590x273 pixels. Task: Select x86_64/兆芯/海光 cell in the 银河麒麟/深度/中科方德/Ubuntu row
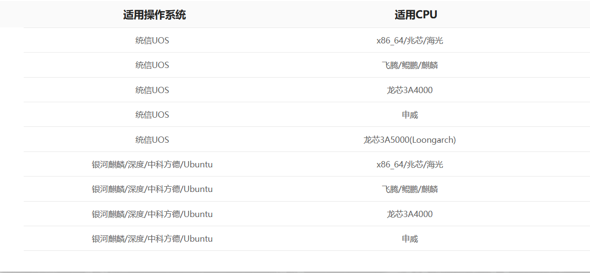[410, 164]
